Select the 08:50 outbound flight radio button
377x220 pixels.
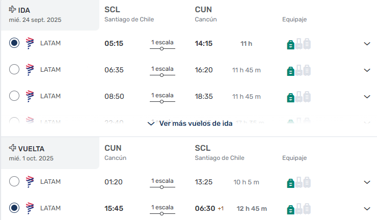[14, 96]
